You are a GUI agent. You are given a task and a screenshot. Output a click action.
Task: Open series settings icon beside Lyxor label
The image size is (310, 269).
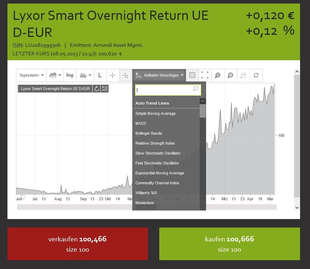click(x=105, y=89)
